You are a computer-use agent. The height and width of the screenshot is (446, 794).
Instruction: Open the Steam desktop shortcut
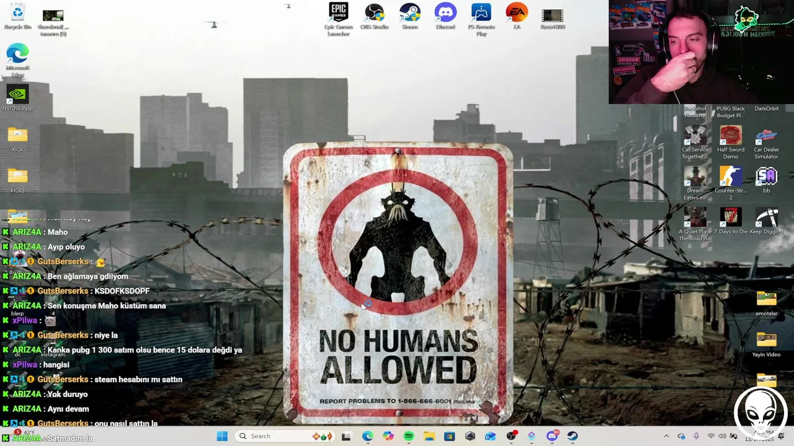409,16
